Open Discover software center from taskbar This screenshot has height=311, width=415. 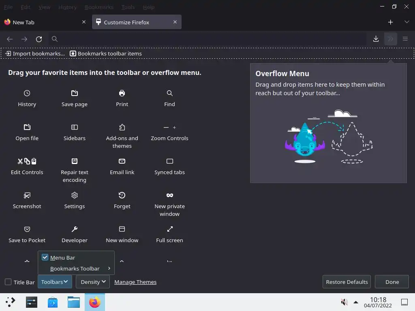(x=53, y=302)
